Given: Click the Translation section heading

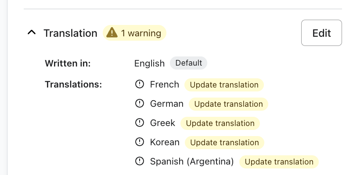Looking at the screenshot, I should point(70,33).
